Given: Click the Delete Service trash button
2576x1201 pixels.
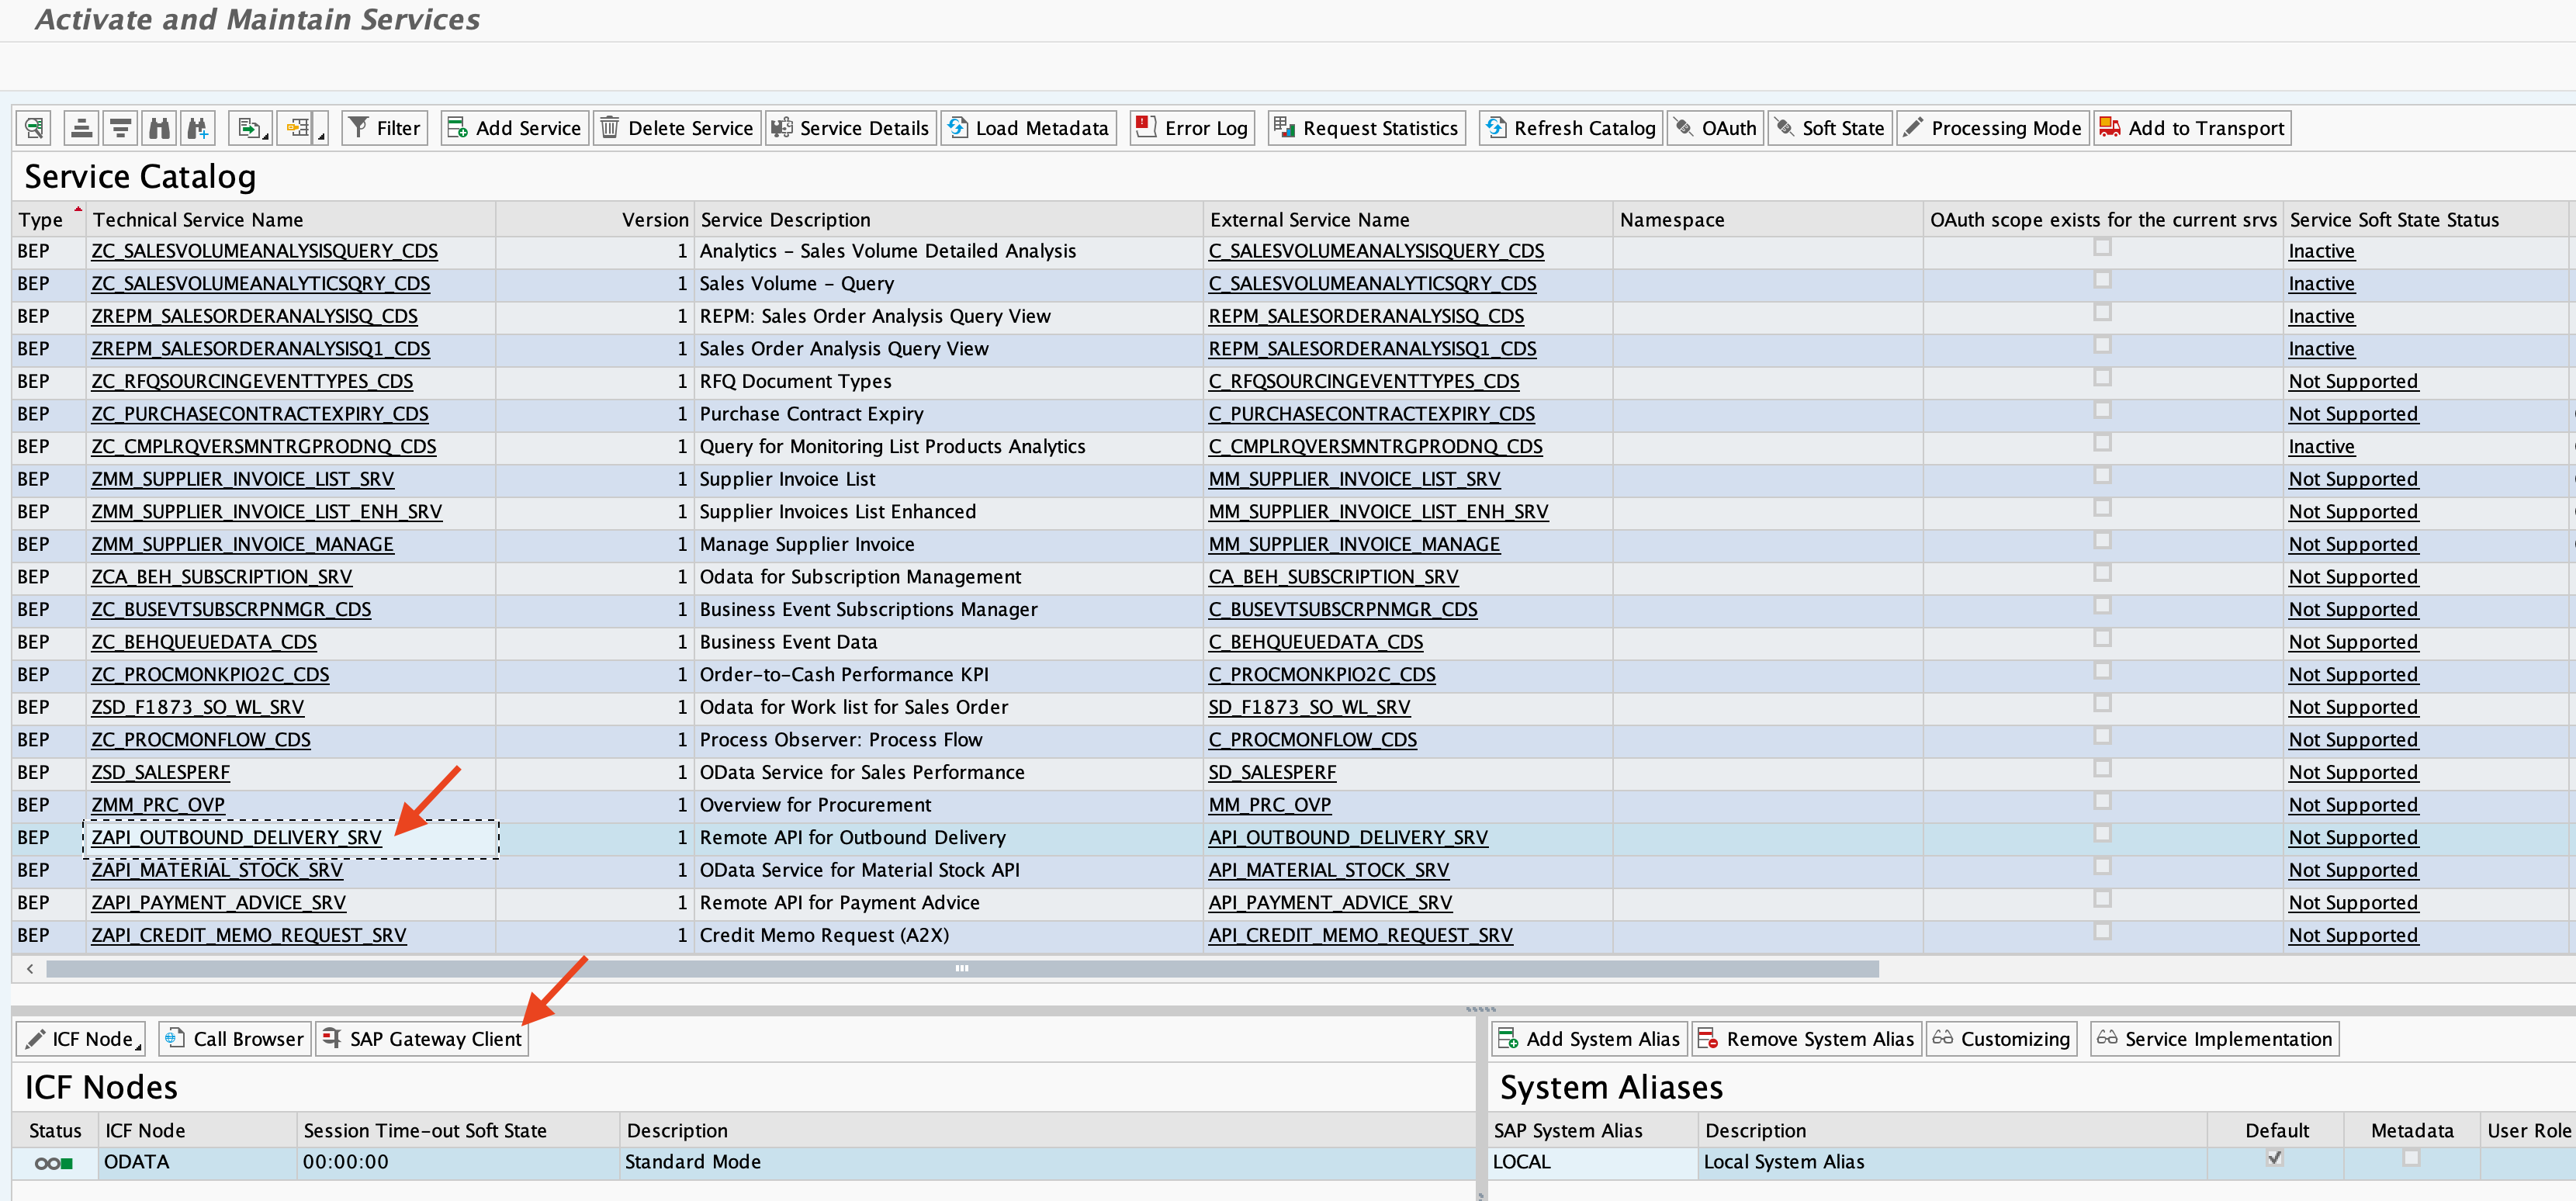Looking at the screenshot, I should (x=676, y=128).
